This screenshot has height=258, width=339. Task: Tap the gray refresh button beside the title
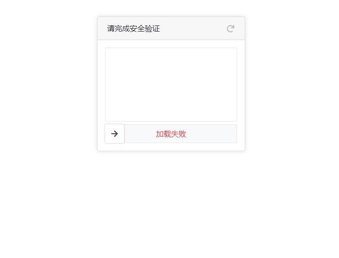pyautogui.click(x=231, y=29)
